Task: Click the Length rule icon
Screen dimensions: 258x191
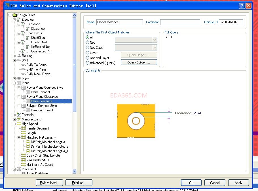Action: pos(24,133)
